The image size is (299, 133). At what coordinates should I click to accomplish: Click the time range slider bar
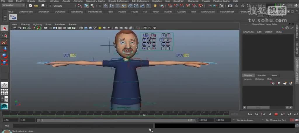tap(117, 120)
